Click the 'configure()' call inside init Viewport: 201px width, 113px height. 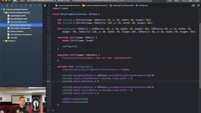(70, 46)
